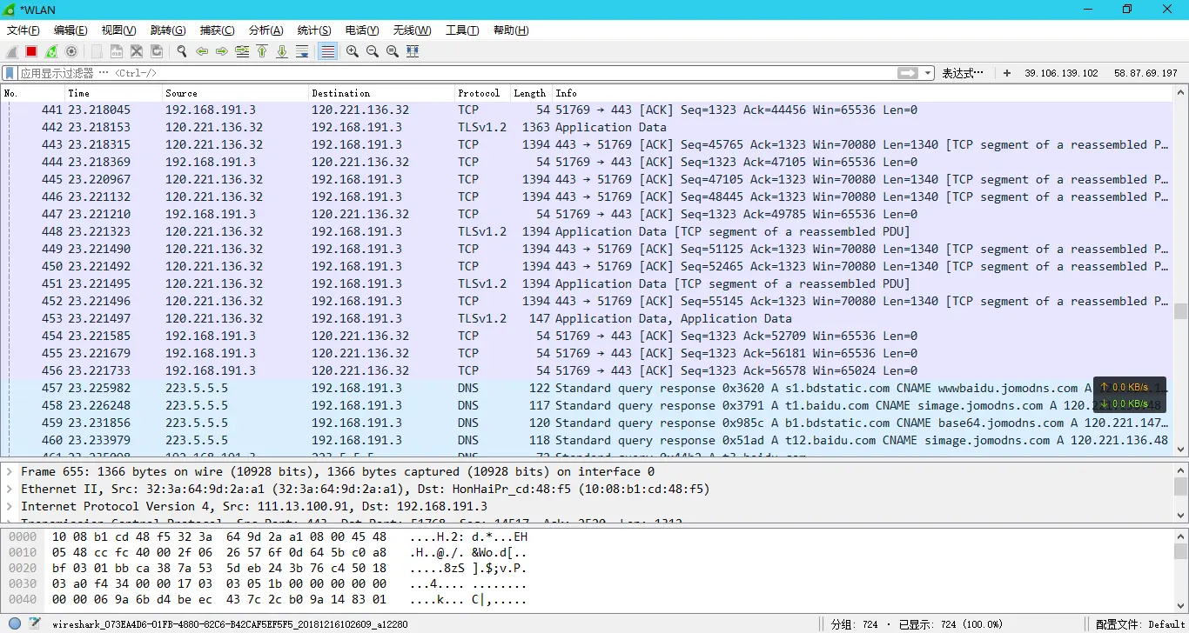Expand Internet Protocol Version 4 row

(9, 506)
